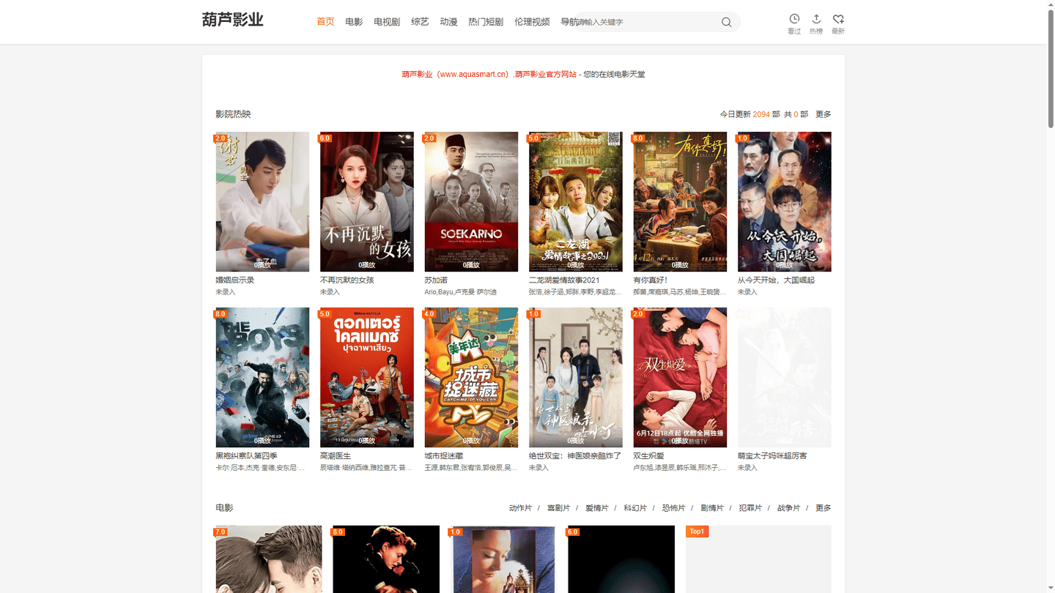Viewport: 1055px width, 593px height.
Task: Click the 葫芦影业 site logo
Action: pyautogui.click(x=232, y=20)
